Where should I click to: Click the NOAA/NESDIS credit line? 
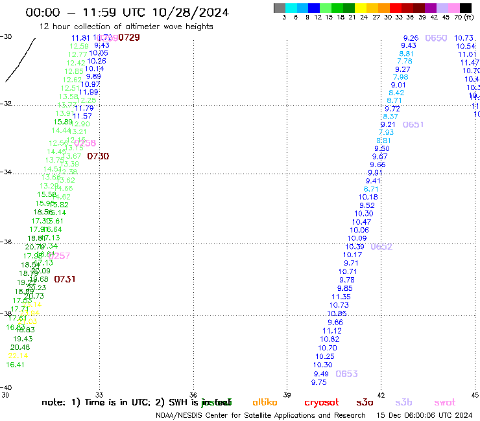coord(261,415)
